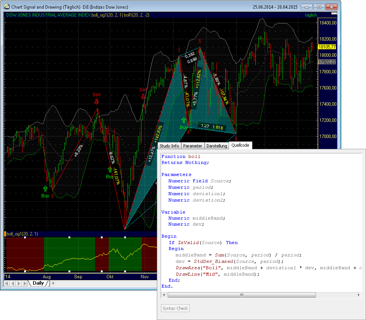Open the Study Info tab
This screenshot has height=320, width=366.
[169, 146]
